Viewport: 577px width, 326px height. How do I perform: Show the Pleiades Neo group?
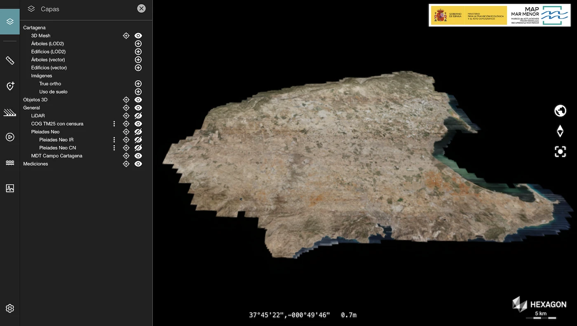(x=138, y=132)
